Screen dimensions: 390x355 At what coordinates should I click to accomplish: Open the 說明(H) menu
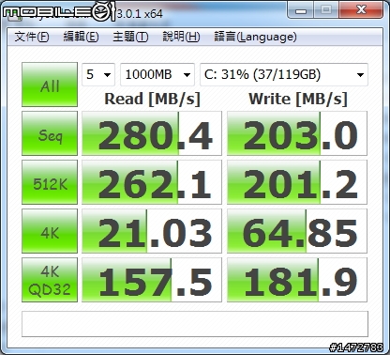tap(181, 37)
